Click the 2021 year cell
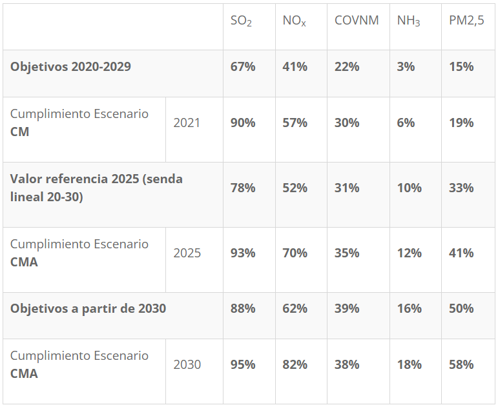 point(187,123)
